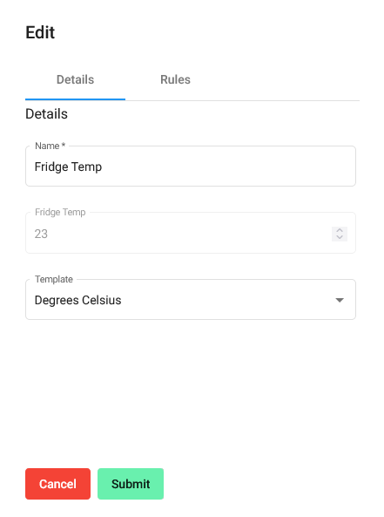Click the red Cancel button
This screenshot has height=517, width=384.
click(58, 484)
